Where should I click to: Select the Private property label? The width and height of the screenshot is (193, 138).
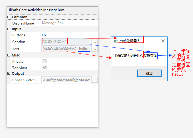[18, 61]
